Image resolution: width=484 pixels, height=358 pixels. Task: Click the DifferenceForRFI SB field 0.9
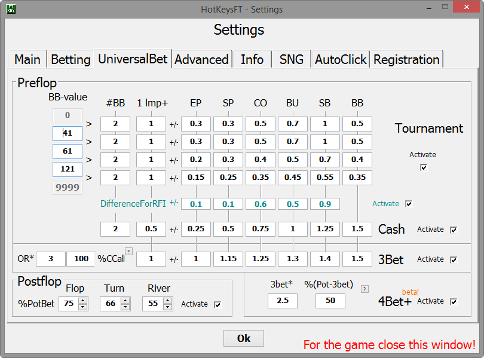point(325,204)
